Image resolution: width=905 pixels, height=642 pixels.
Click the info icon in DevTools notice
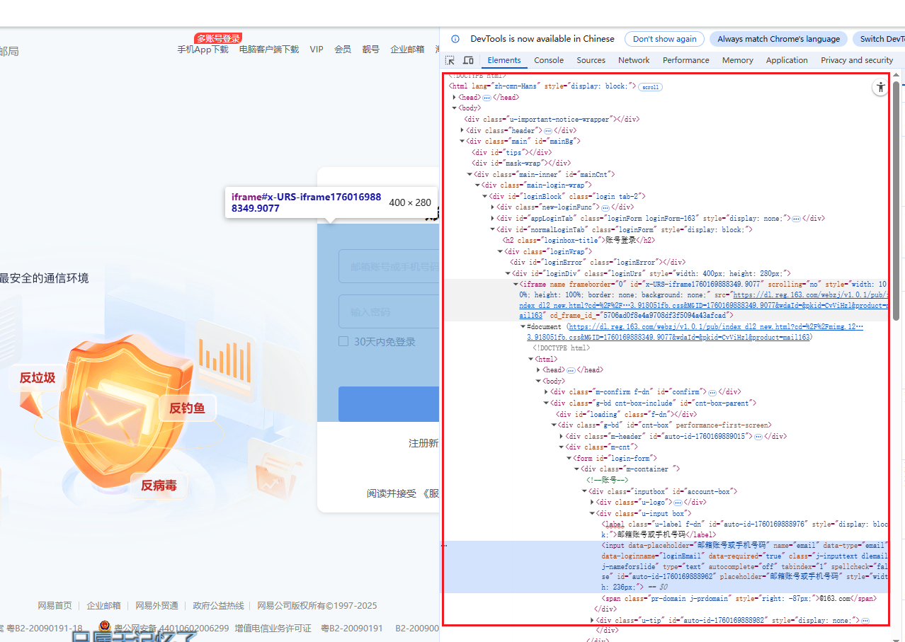(x=455, y=39)
